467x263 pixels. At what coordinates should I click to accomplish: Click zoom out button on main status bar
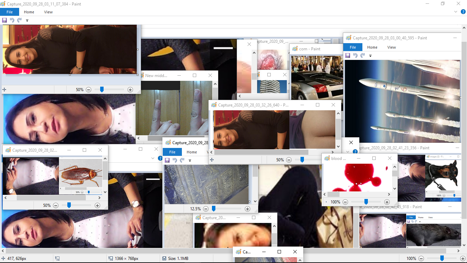pyautogui.click(x=421, y=259)
